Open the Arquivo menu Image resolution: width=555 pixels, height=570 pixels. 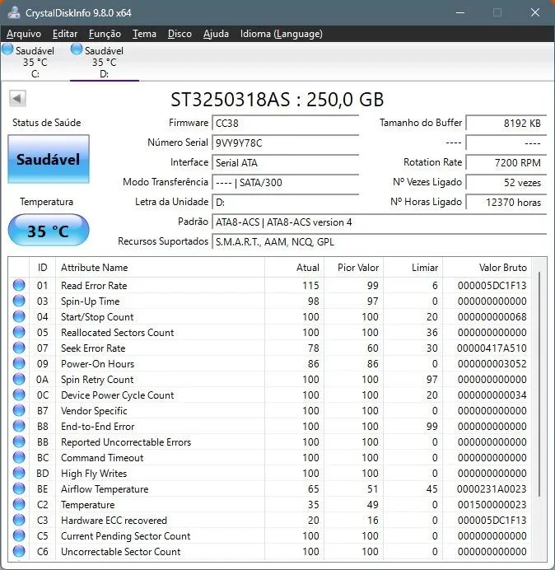[24, 34]
